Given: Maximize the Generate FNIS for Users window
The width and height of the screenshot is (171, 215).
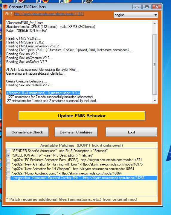Looking at the screenshot, I should (x=147, y=7).
